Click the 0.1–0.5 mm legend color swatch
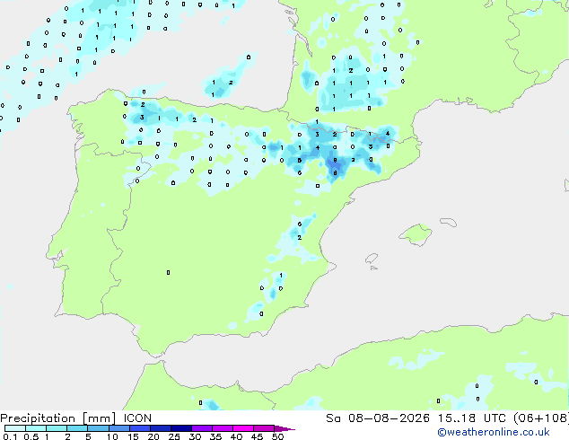 15,428
